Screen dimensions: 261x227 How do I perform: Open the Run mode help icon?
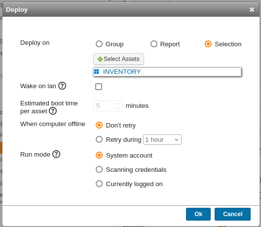(x=56, y=154)
